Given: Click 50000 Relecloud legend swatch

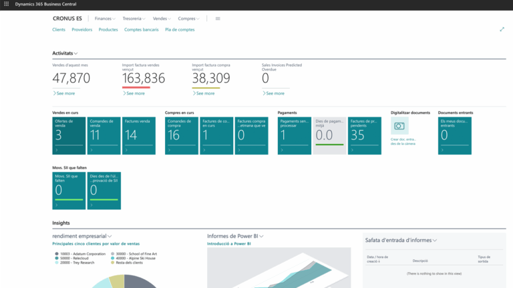Looking at the screenshot, I should pos(57,258).
